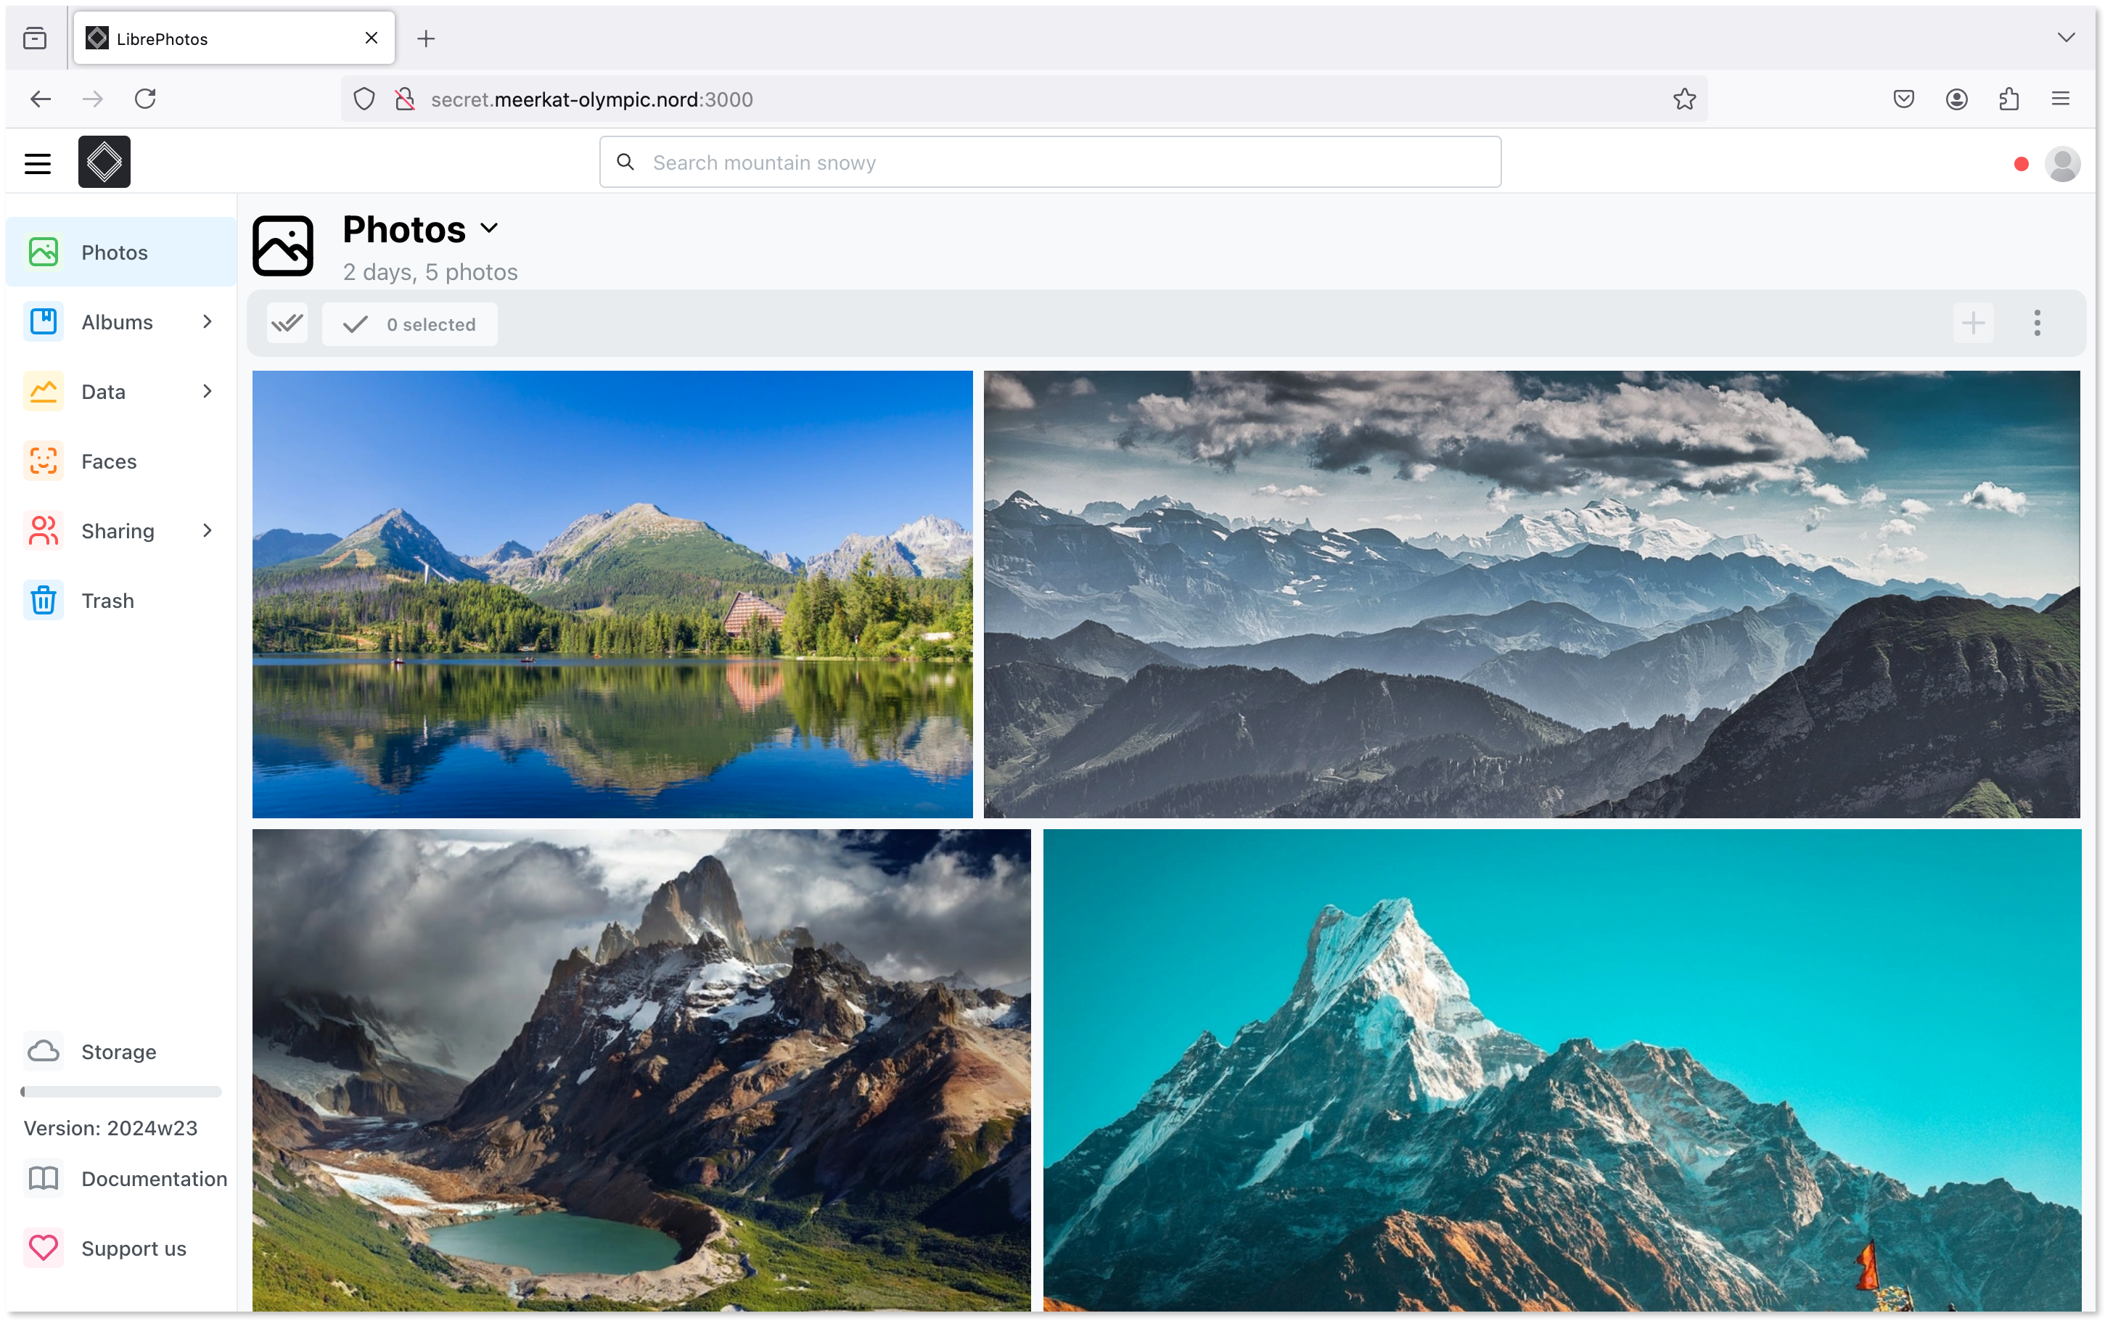Viewport: 2105px width, 1321px height.
Task: Toggle select all with double-check icon
Action: (x=287, y=324)
